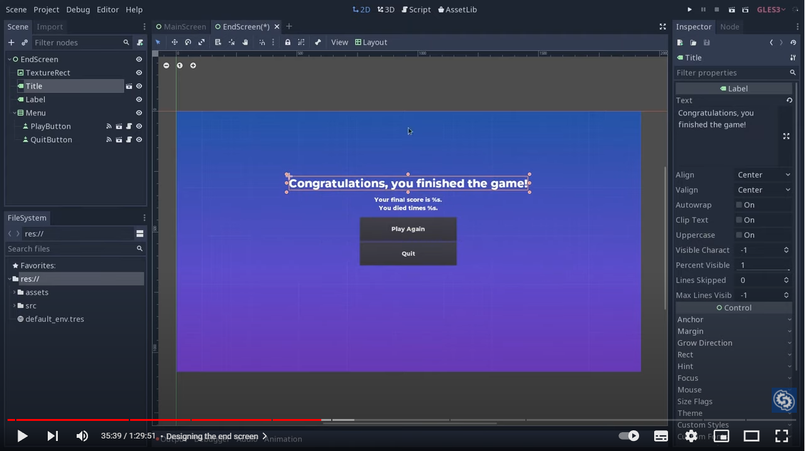Image resolution: width=805 pixels, height=451 pixels.
Task: Play the current scene clapper icon
Action: pyautogui.click(x=731, y=9)
